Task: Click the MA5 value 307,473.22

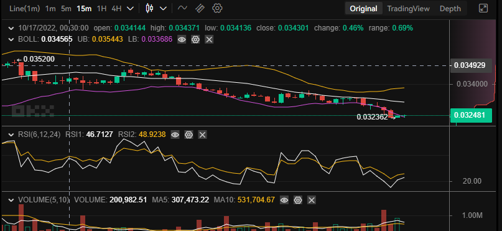Action: [x=190, y=200]
